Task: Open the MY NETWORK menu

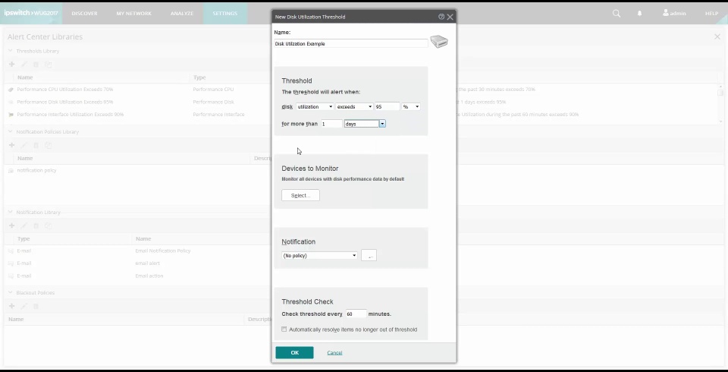Action: point(133,14)
